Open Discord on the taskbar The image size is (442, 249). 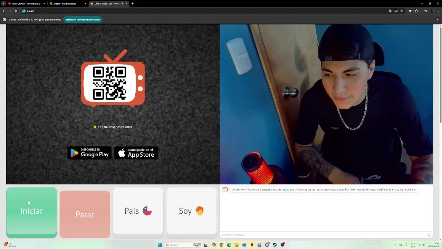point(267,245)
